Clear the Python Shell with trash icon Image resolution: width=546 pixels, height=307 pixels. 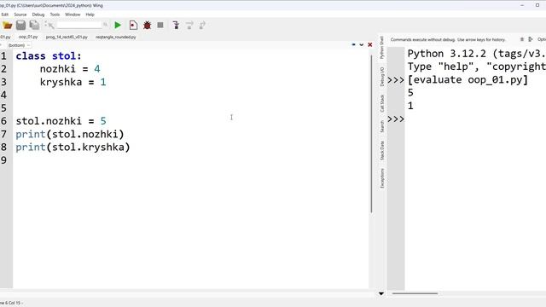pyautogui.click(x=521, y=39)
